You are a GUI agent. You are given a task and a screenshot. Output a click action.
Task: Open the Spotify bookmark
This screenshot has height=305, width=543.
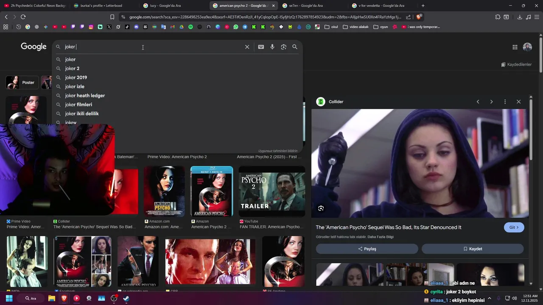click(190, 27)
